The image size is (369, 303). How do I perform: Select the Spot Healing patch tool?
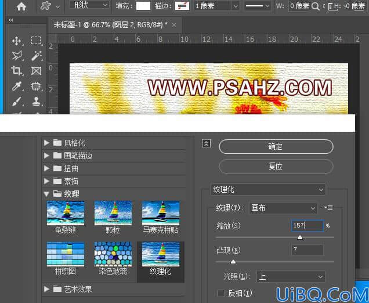point(36,86)
